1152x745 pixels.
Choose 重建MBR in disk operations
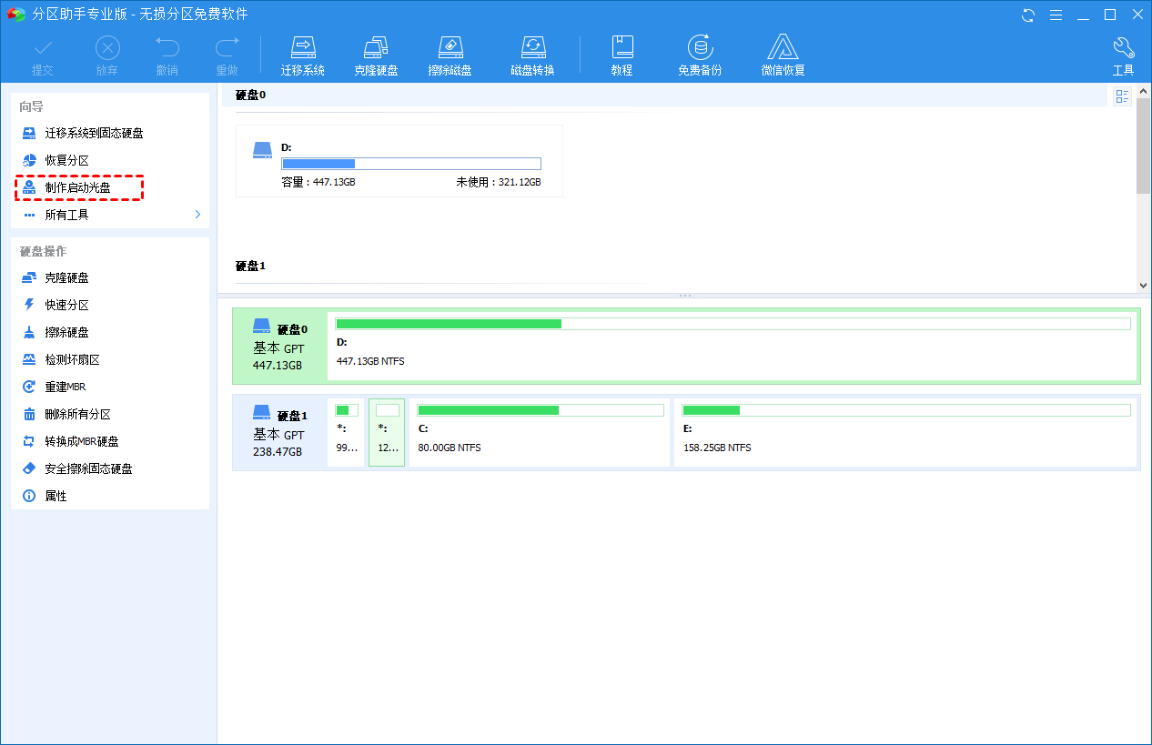pyautogui.click(x=54, y=387)
